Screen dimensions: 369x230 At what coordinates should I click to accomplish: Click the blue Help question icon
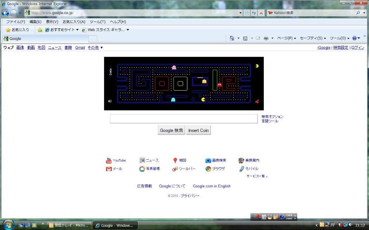point(355,38)
